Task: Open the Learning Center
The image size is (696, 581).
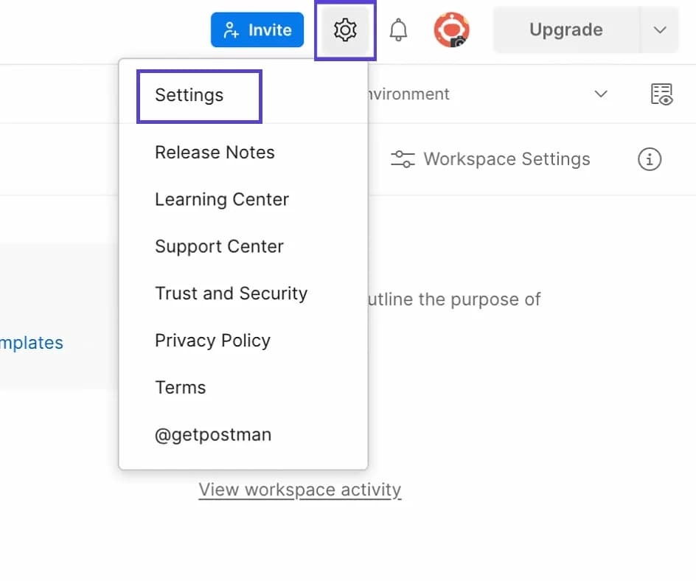Action: (221, 200)
